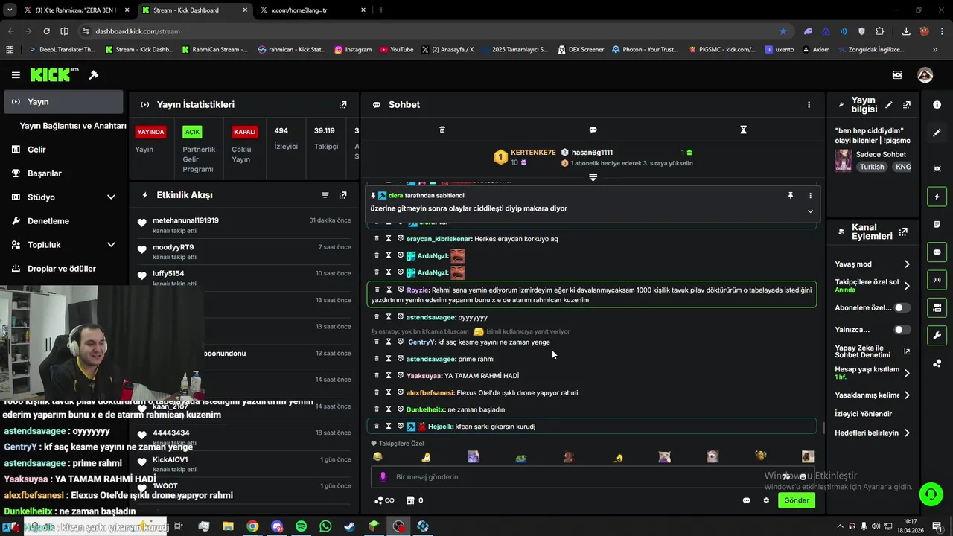Open the Sohbet panel three-dot menu
This screenshot has height=536, width=953.
pyautogui.click(x=809, y=105)
